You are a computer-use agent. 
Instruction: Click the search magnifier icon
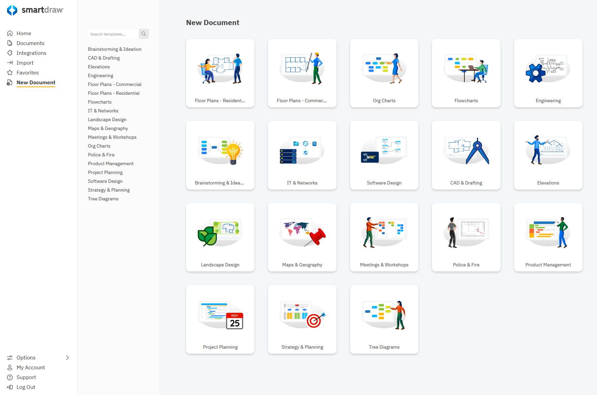143,34
